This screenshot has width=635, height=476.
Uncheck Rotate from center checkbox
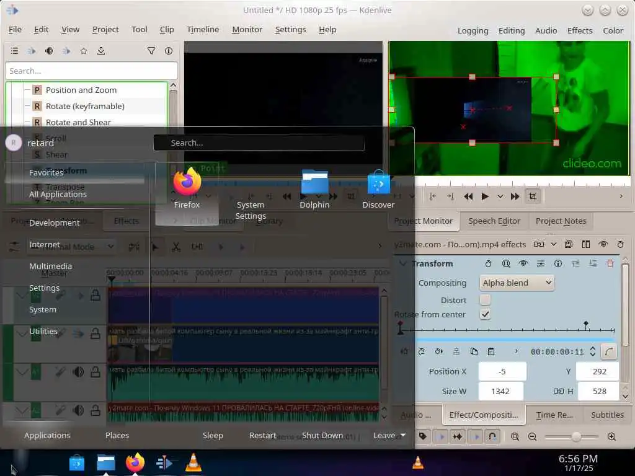[x=485, y=314]
